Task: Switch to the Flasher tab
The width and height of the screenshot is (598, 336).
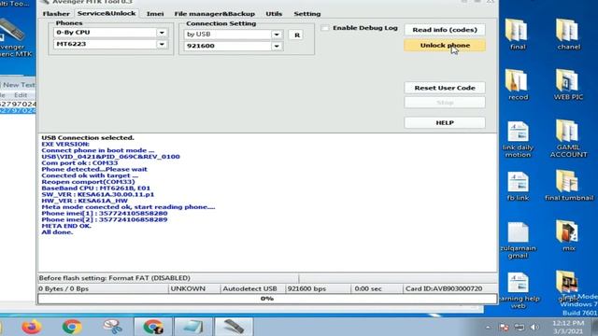Action: (56, 14)
